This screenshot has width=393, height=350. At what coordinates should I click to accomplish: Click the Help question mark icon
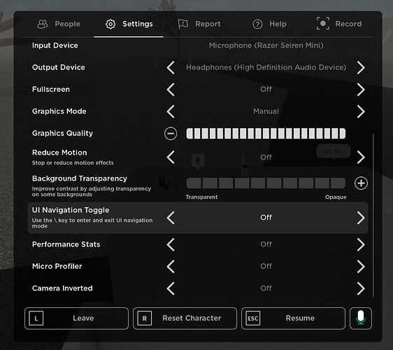257,24
